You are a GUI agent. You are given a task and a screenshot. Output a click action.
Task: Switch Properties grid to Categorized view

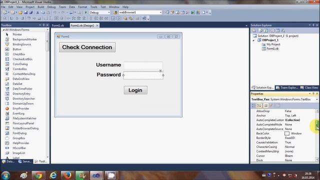253,105
